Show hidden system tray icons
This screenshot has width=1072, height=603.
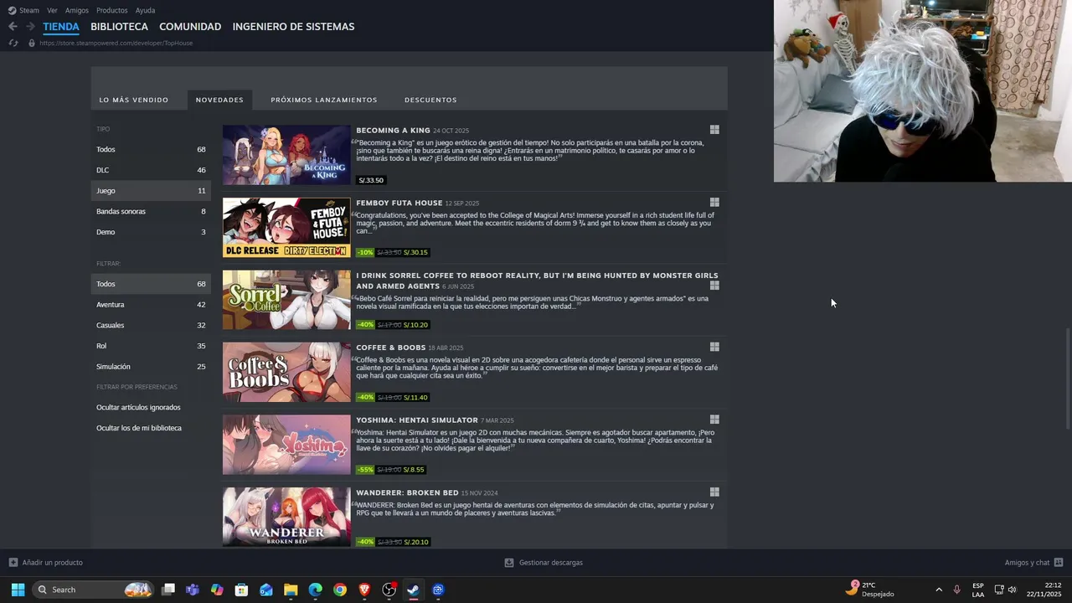[939, 590]
